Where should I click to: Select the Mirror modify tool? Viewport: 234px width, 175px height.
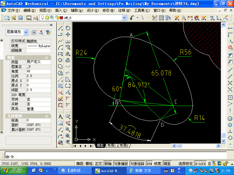68,54
